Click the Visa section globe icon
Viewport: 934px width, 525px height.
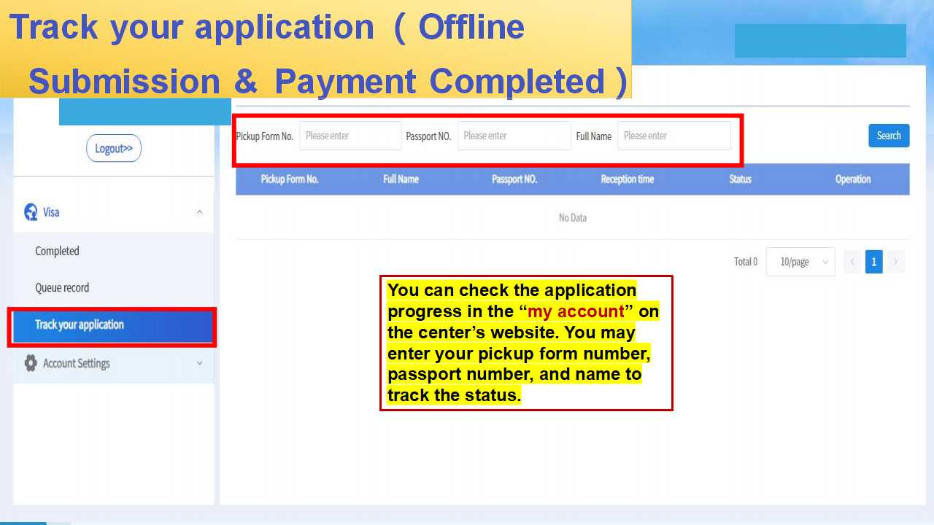(x=31, y=212)
